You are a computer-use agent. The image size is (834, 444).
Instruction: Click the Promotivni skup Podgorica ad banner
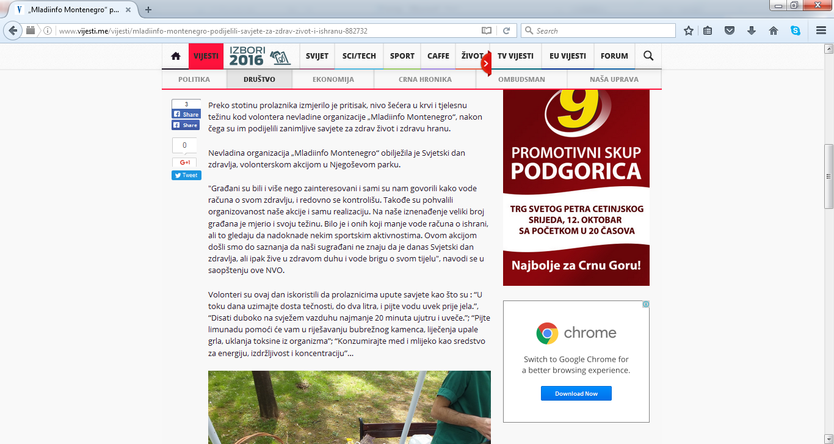click(576, 187)
